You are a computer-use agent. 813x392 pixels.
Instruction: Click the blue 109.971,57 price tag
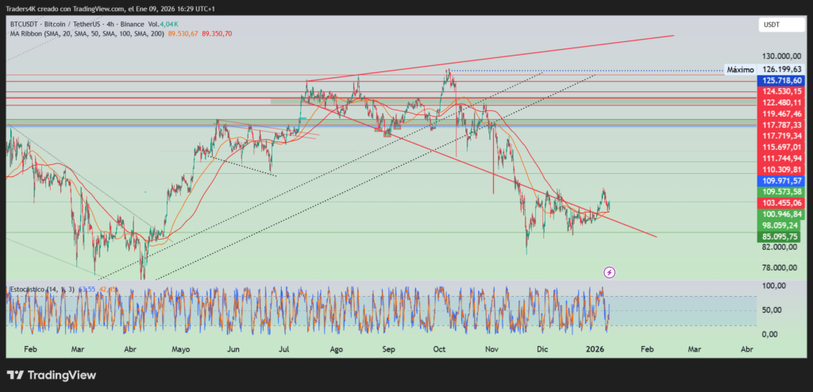click(782, 181)
